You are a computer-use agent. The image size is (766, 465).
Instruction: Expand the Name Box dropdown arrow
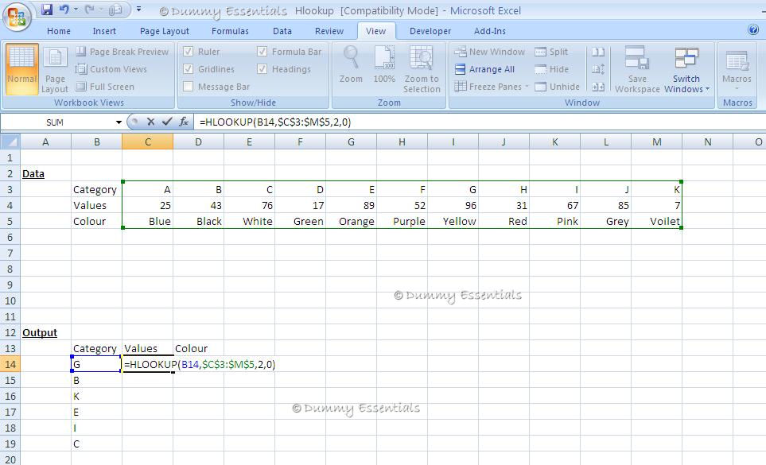point(119,122)
